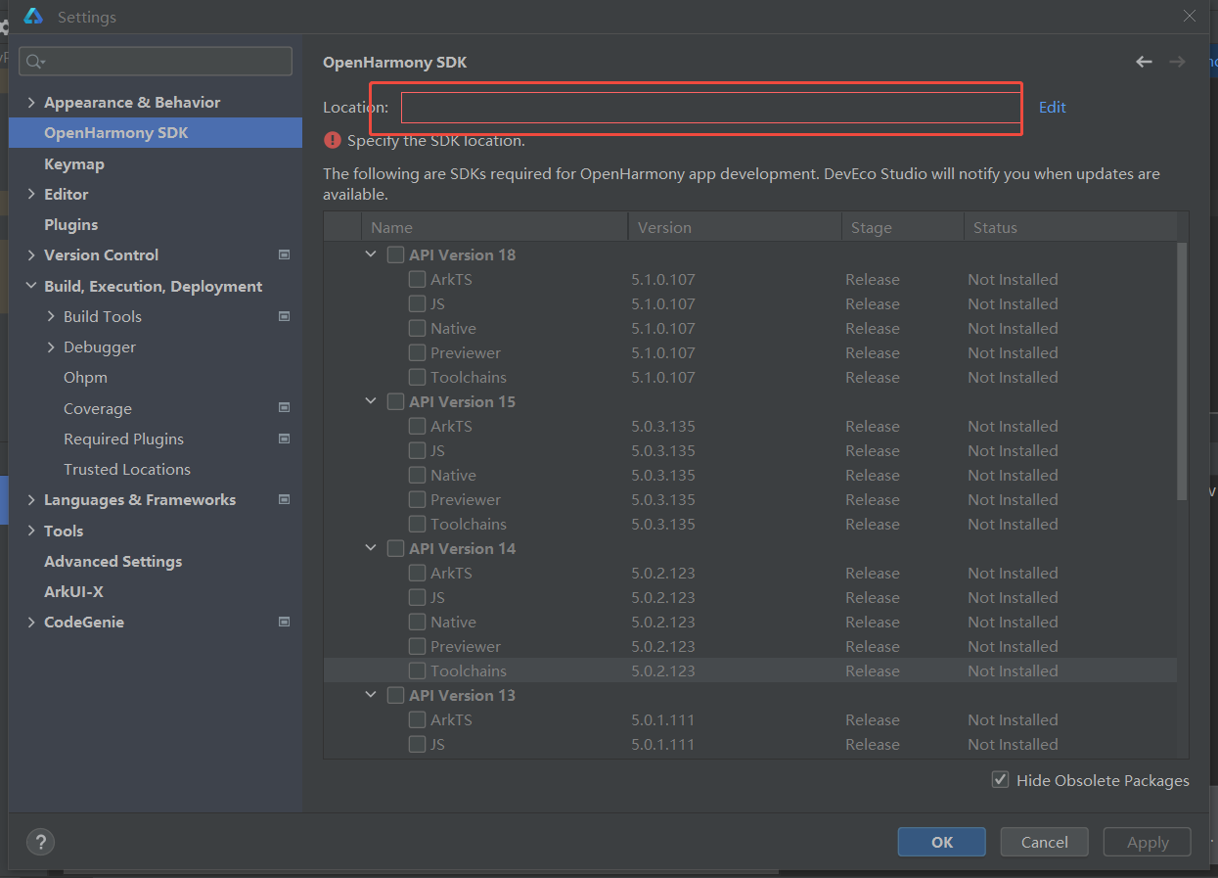Check the API Version 18 checkbox
Screen dimensions: 1218x878
coord(395,254)
